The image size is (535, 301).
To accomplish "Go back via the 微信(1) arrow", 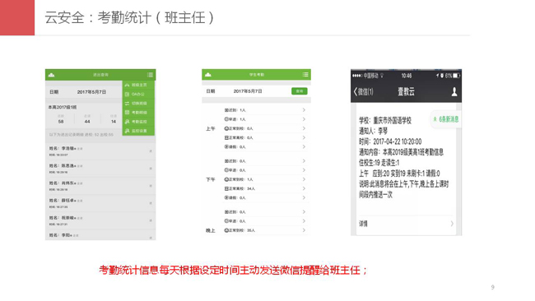I will [363, 91].
